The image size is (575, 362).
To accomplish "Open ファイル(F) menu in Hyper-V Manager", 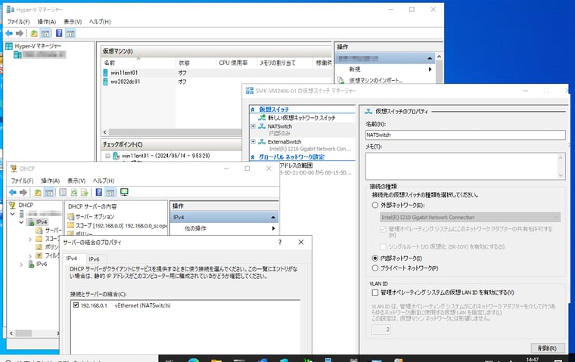I will (x=18, y=22).
